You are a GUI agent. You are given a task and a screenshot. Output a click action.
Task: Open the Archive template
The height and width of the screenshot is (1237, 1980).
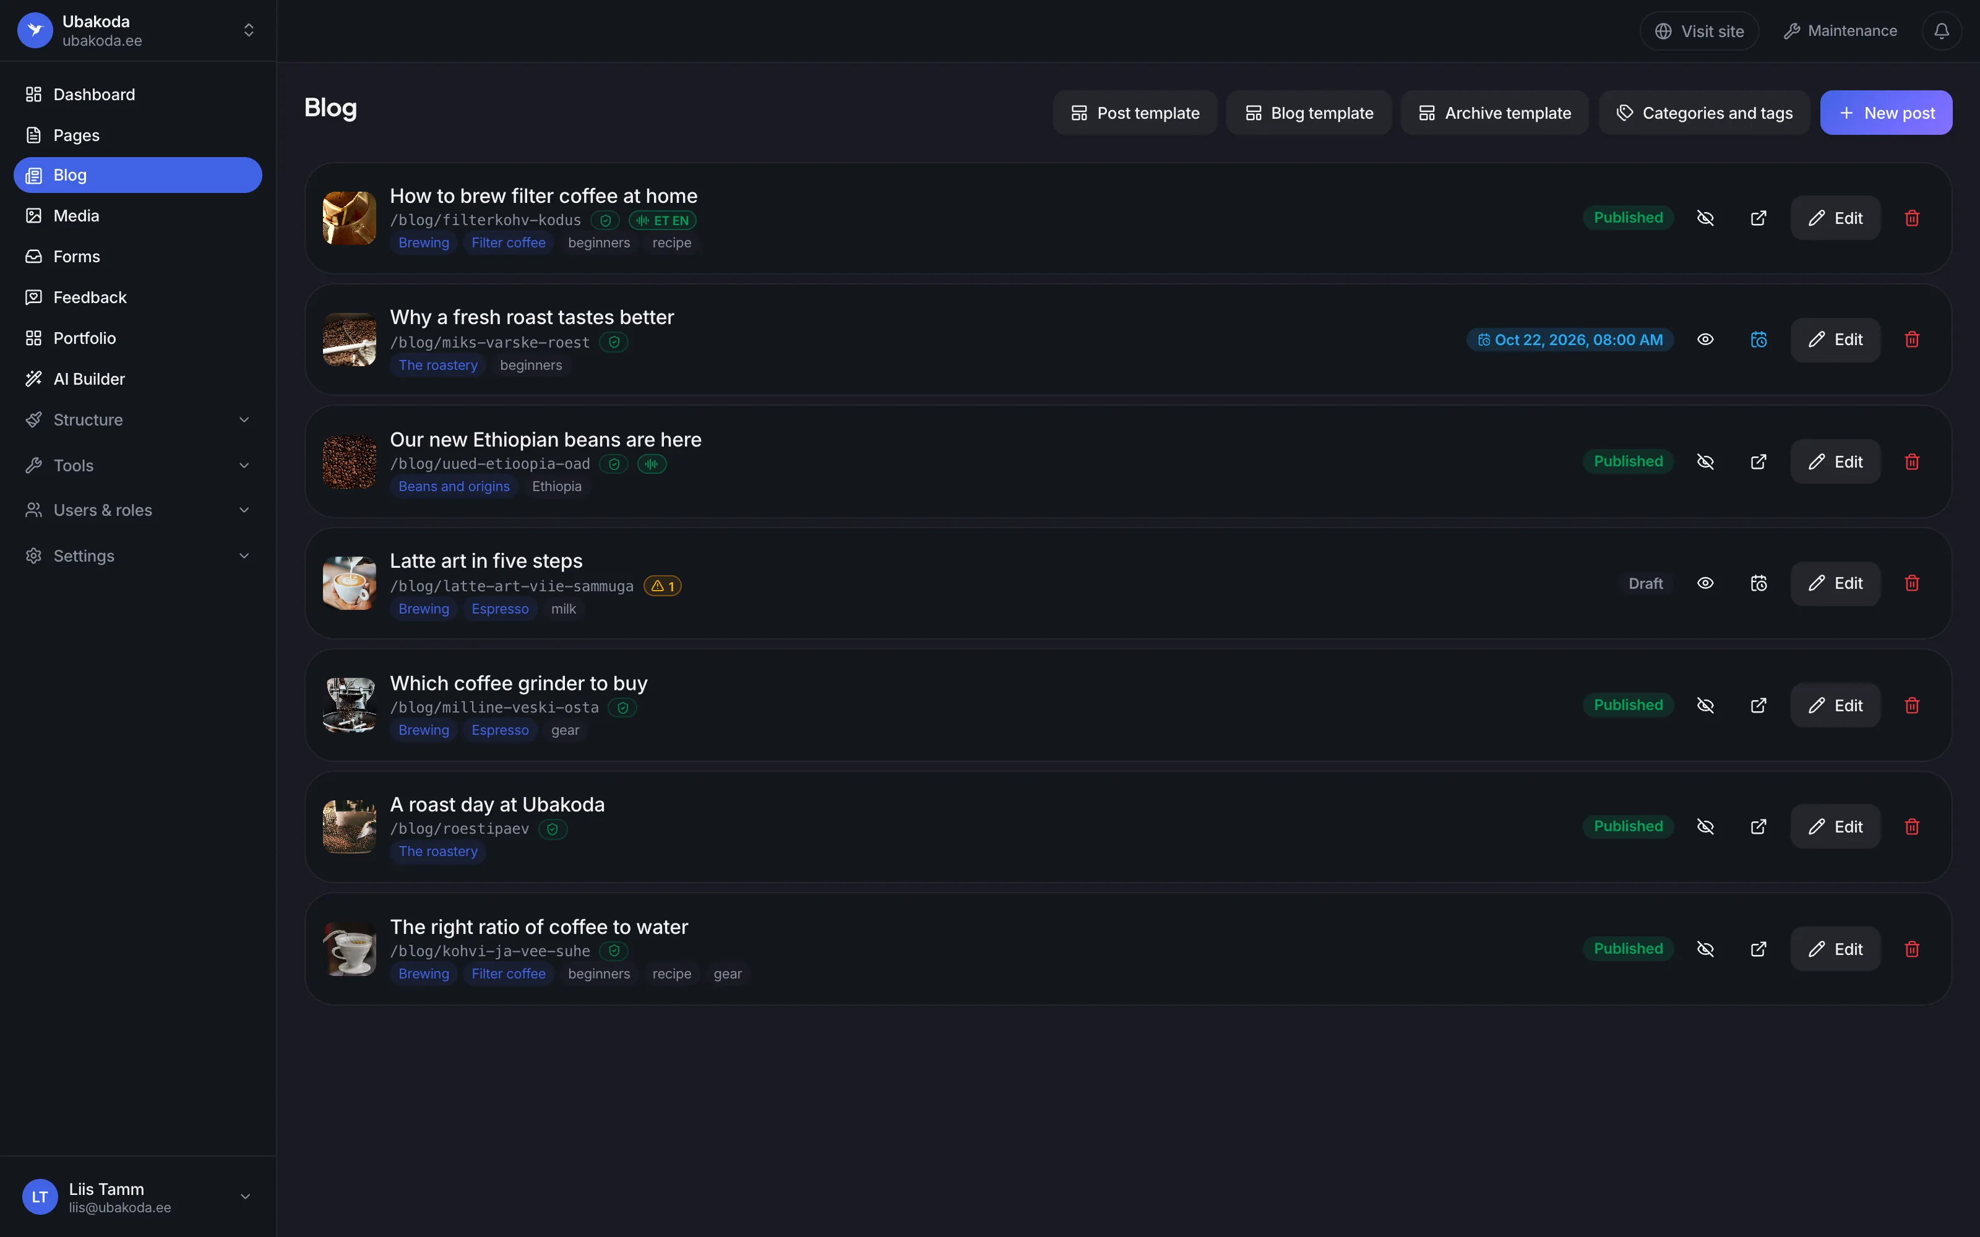point(1494,113)
